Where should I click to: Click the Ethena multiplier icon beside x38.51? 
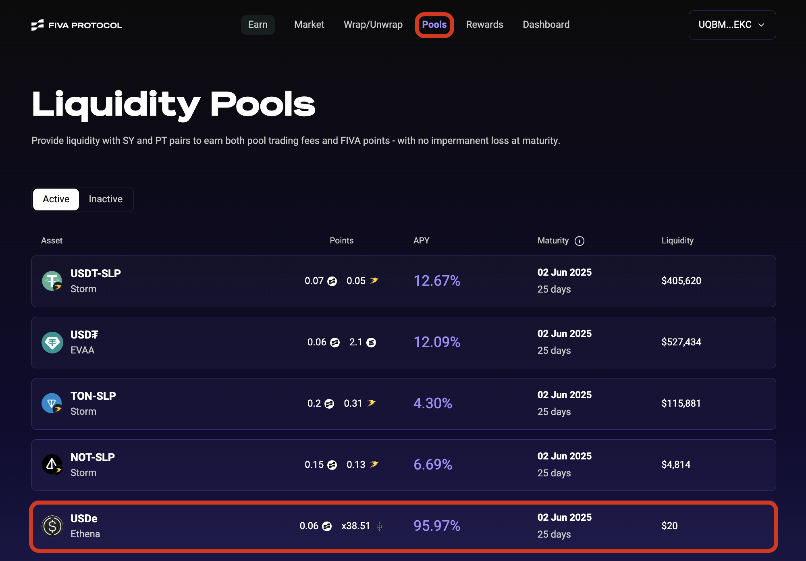pyautogui.click(x=379, y=526)
